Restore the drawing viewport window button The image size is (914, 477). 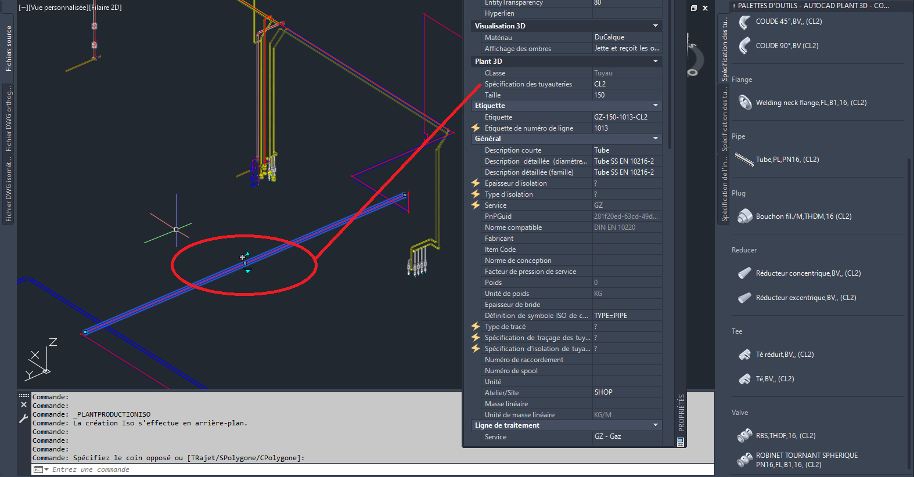point(693,8)
